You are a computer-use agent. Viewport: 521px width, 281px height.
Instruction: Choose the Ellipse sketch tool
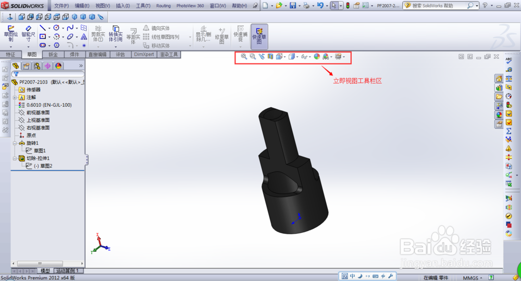point(70,36)
